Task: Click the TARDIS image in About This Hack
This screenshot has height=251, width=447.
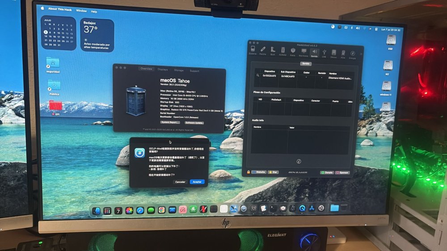Action: pyautogui.click(x=136, y=101)
